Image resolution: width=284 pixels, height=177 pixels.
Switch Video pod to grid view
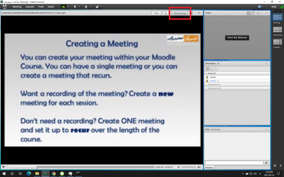(x=249, y=13)
